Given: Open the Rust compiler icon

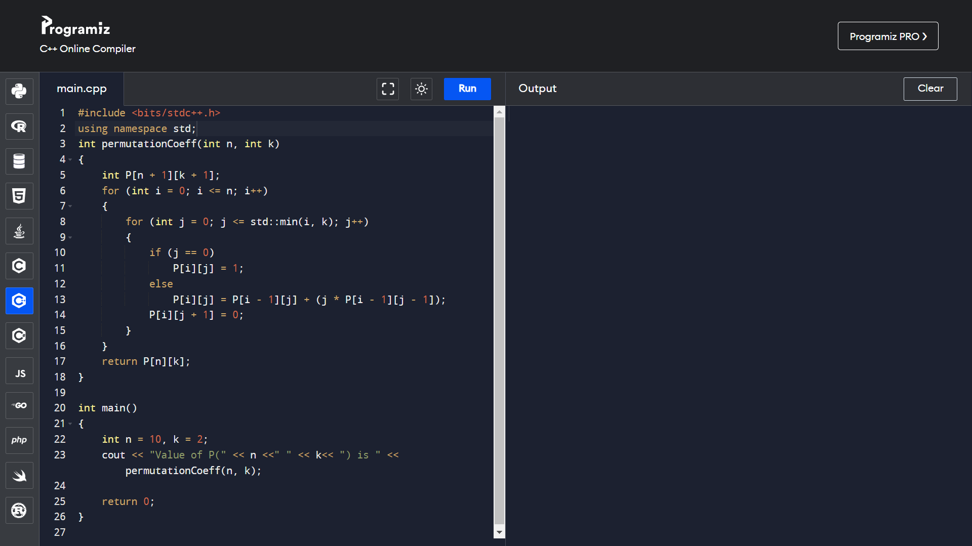Looking at the screenshot, I should 19,510.
